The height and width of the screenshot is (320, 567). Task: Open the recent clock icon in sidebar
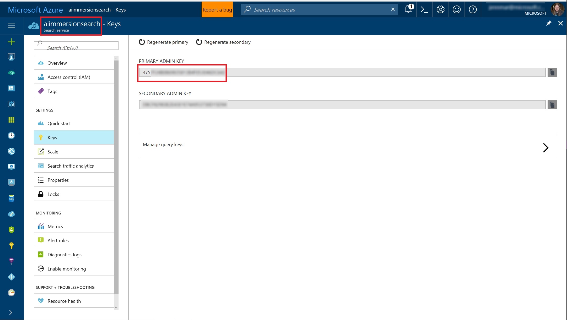pyautogui.click(x=11, y=135)
